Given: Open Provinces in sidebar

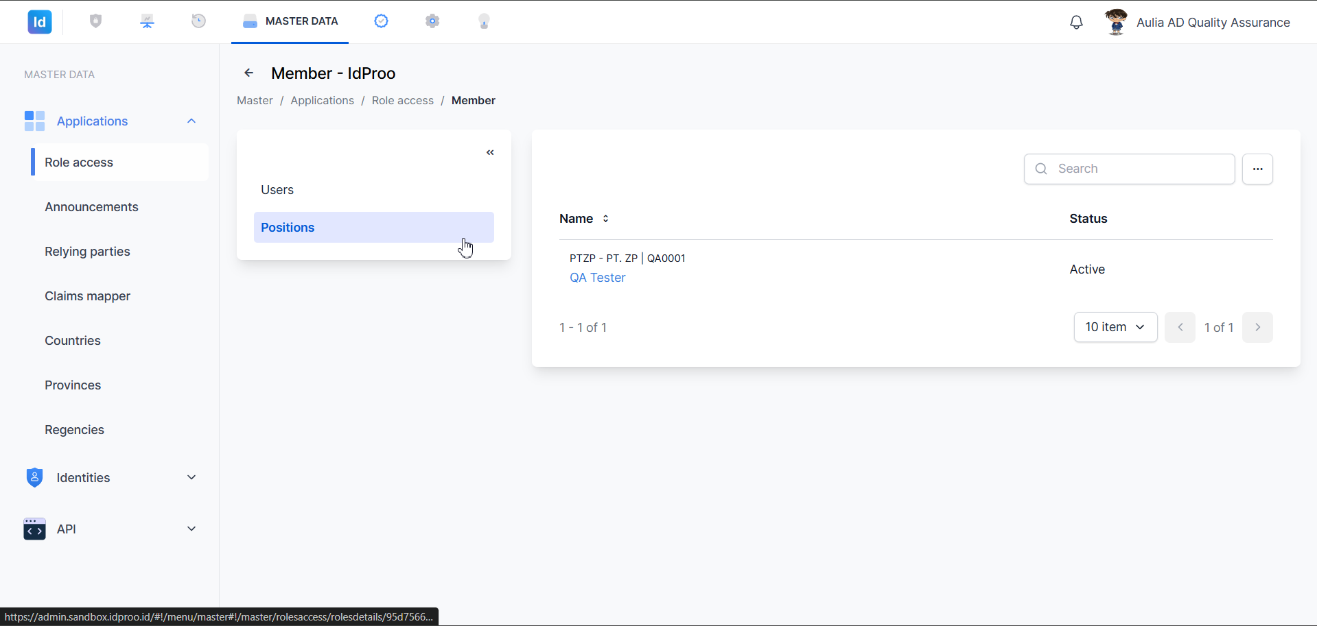Looking at the screenshot, I should click(x=73, y=385).
